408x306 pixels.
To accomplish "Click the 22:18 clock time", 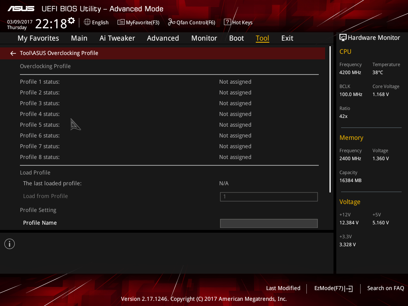I will [51, 24].
